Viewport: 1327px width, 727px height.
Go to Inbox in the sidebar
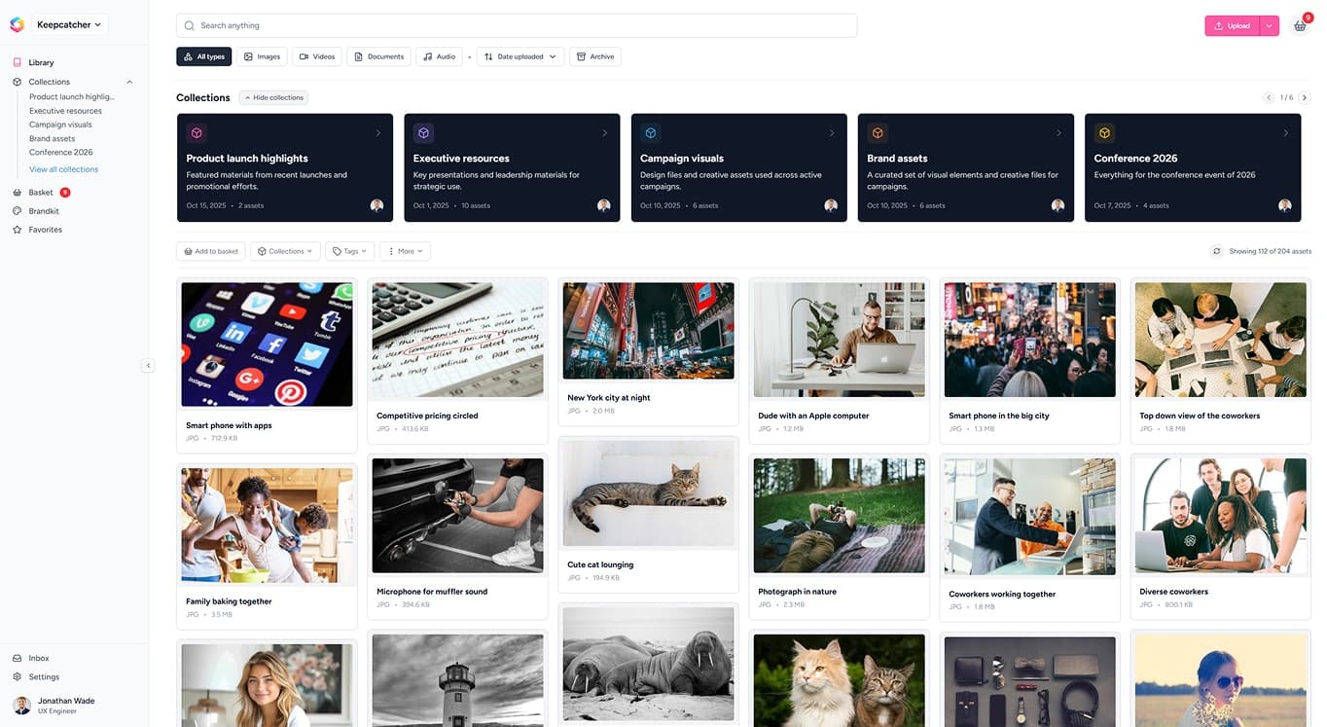pos(39,658)
